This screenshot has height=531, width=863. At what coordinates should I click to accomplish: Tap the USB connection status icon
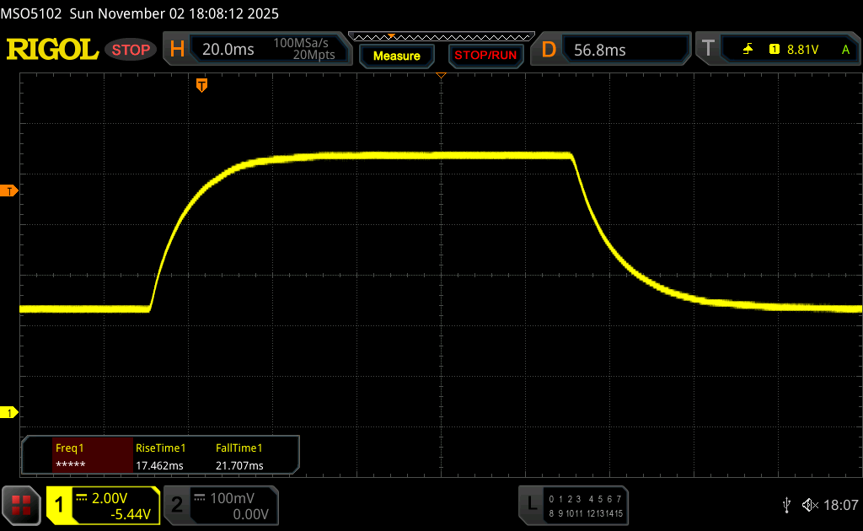(786, 505)
